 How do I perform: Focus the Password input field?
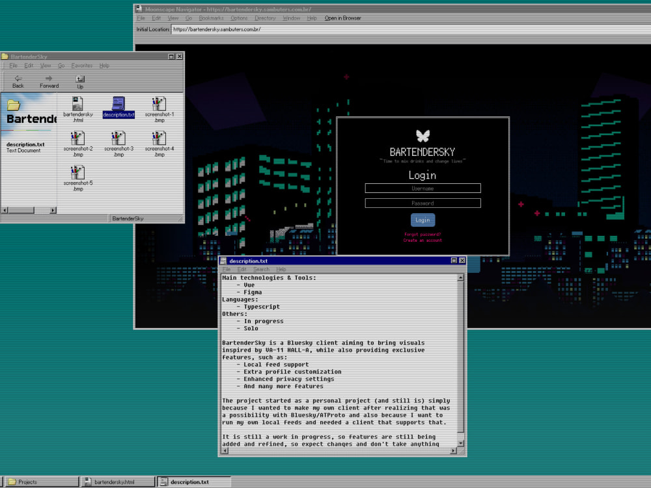(422, 203)
